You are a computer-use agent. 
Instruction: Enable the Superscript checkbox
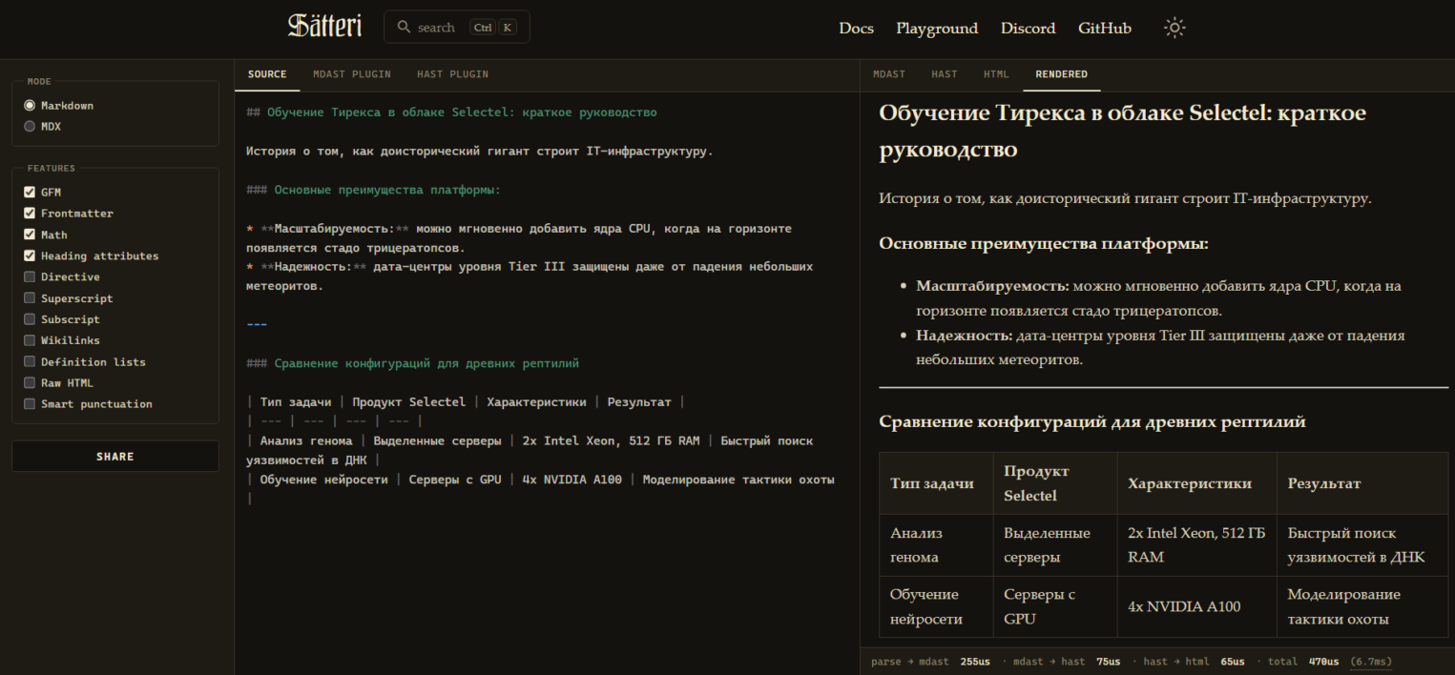point(30,298)
